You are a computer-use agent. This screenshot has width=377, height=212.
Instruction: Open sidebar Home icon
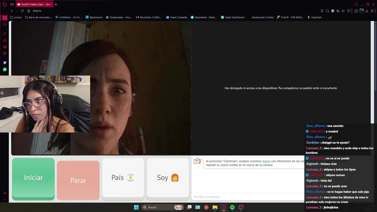(5, 18)
